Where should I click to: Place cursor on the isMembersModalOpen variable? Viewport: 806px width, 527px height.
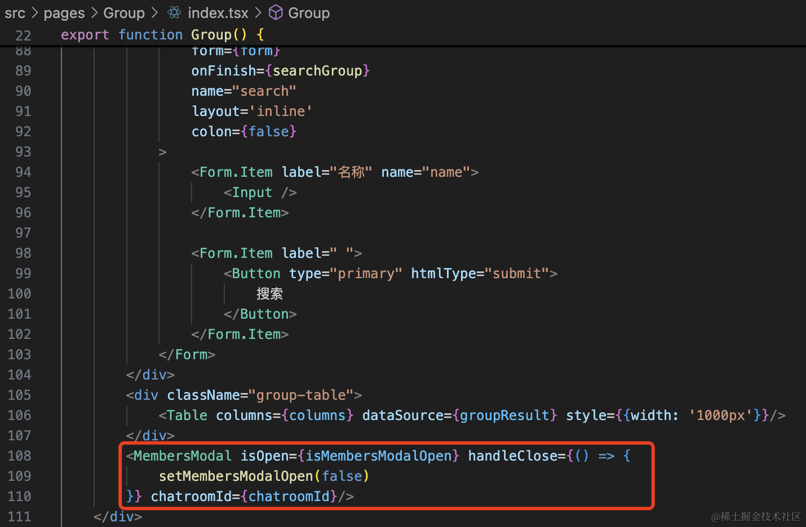pos(379,455)
